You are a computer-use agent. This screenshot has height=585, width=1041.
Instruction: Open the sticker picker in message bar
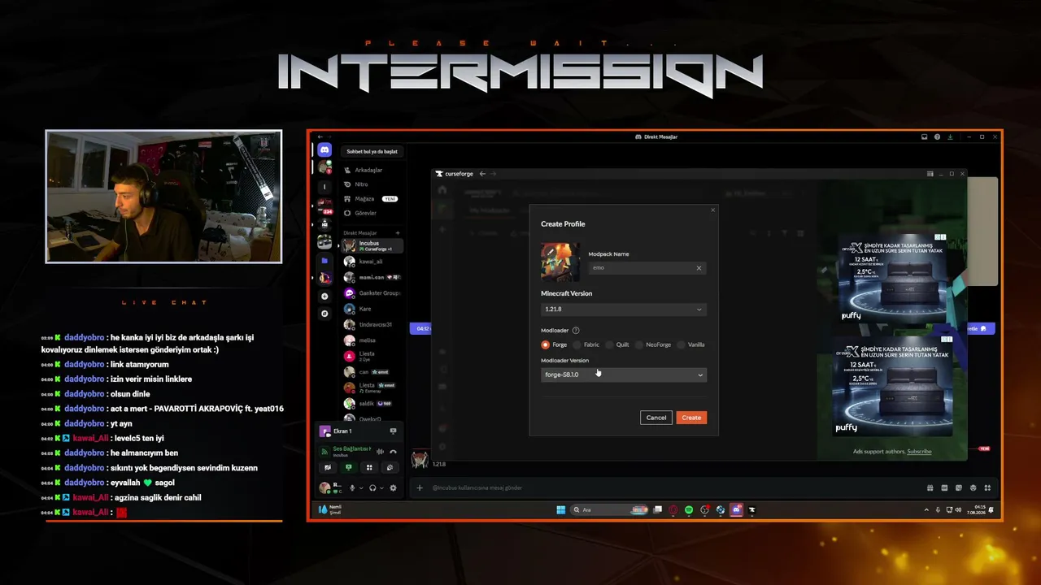click(x=958, y=487)
